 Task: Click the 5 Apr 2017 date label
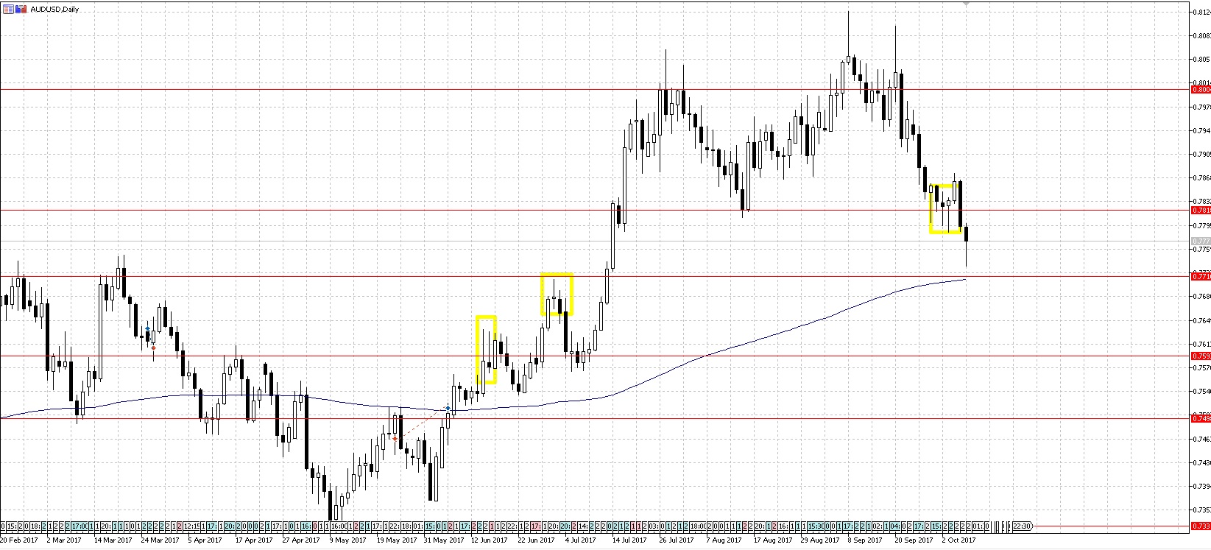(205, 540)
